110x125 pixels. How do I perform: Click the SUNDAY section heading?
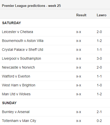[9, 103]
